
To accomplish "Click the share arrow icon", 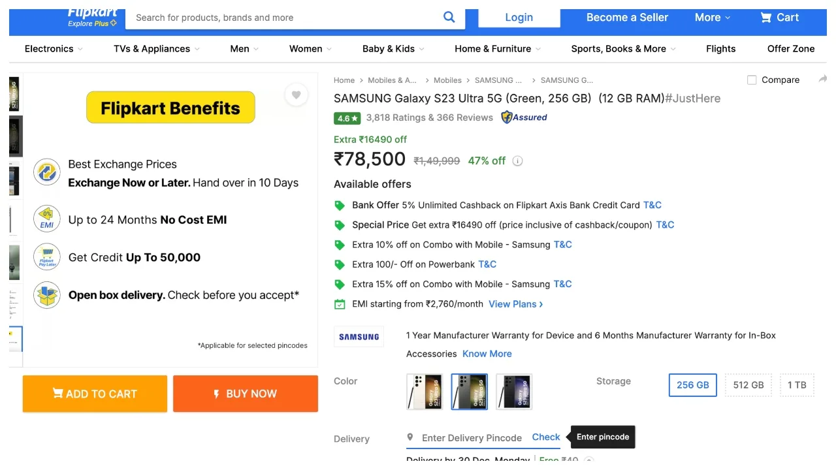I will pyautogui.click(x=822, y=80).
